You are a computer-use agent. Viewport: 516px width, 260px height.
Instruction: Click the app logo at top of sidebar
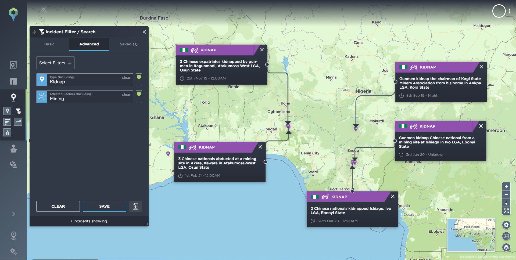[13, 14]
